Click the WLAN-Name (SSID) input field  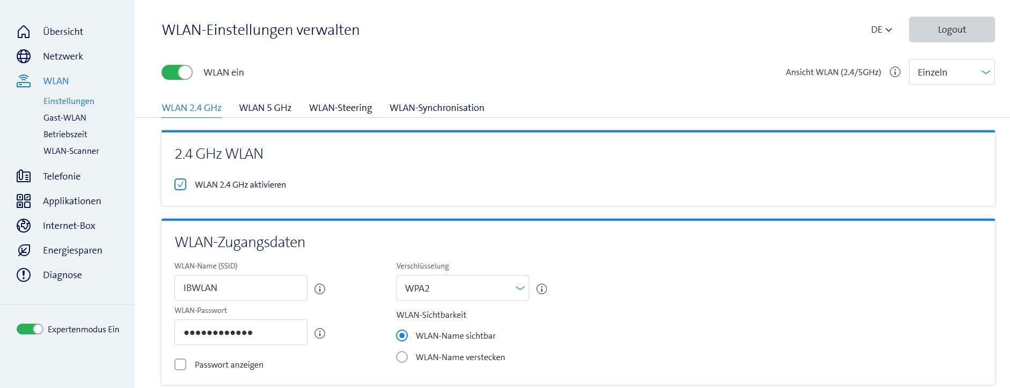241,288
